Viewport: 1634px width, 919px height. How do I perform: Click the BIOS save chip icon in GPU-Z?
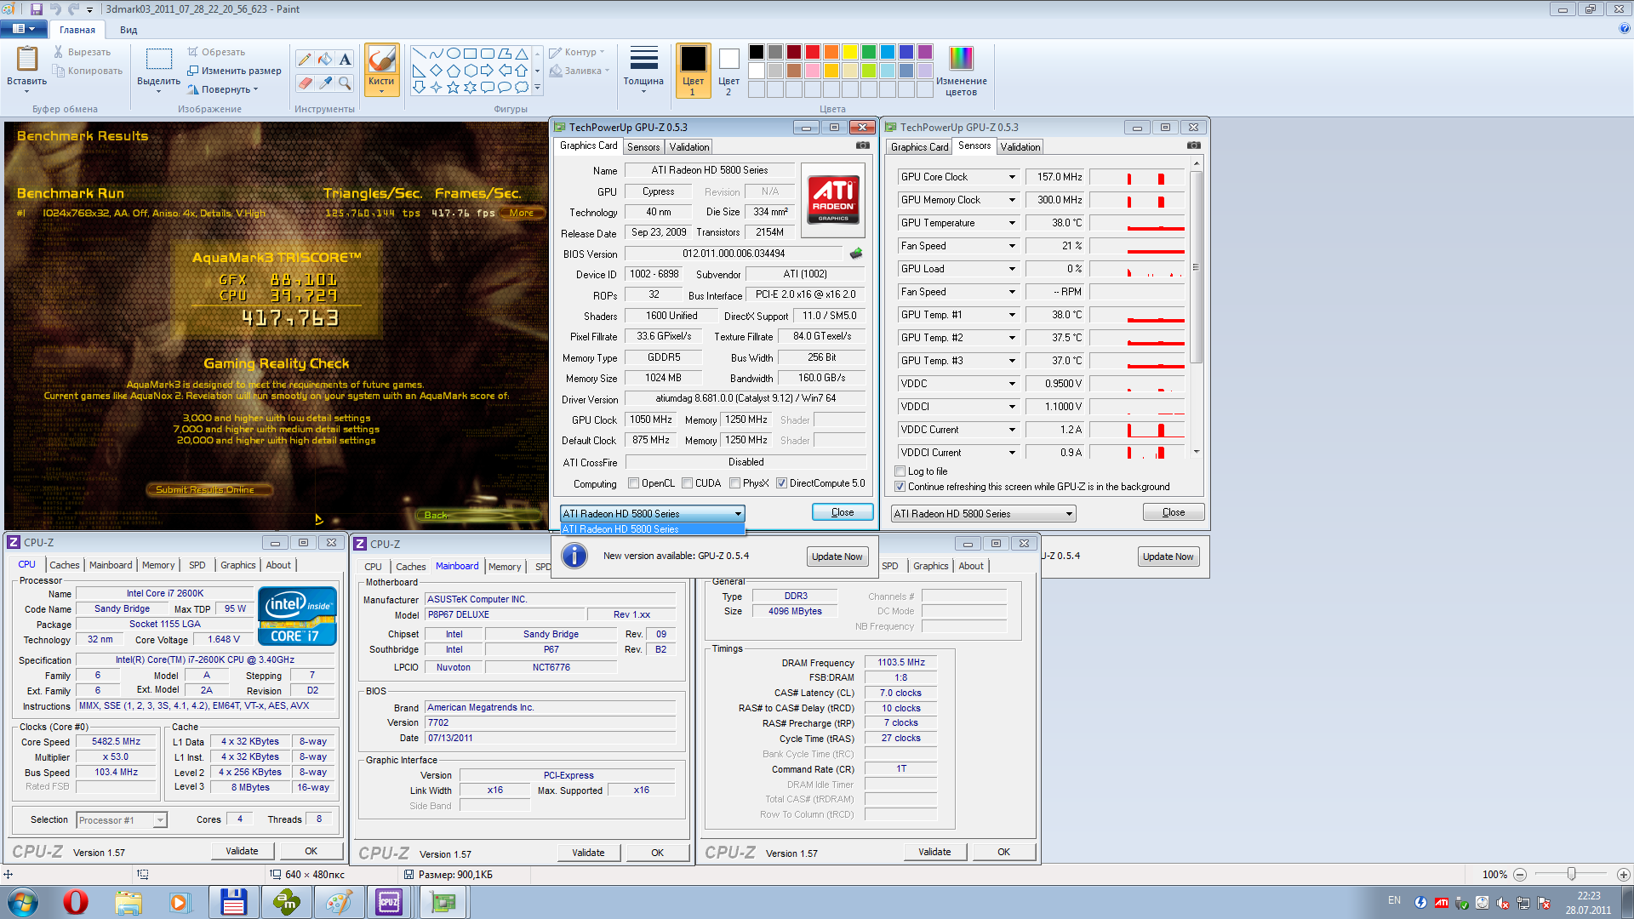click(x=856, y=253)
